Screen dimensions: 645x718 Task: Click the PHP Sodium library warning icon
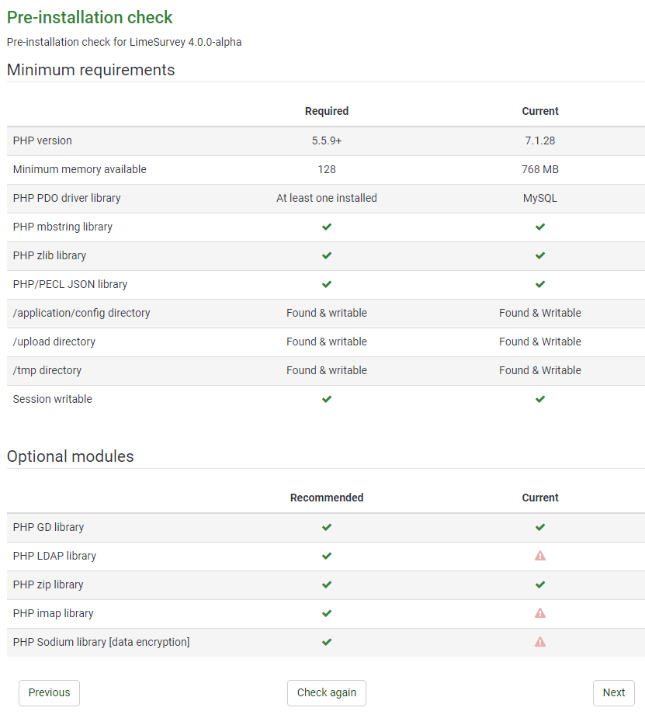click(x=540, y=642)
